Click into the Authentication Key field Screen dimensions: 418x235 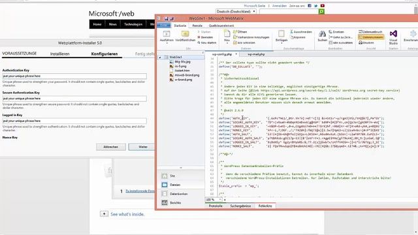tap(74, 76)
